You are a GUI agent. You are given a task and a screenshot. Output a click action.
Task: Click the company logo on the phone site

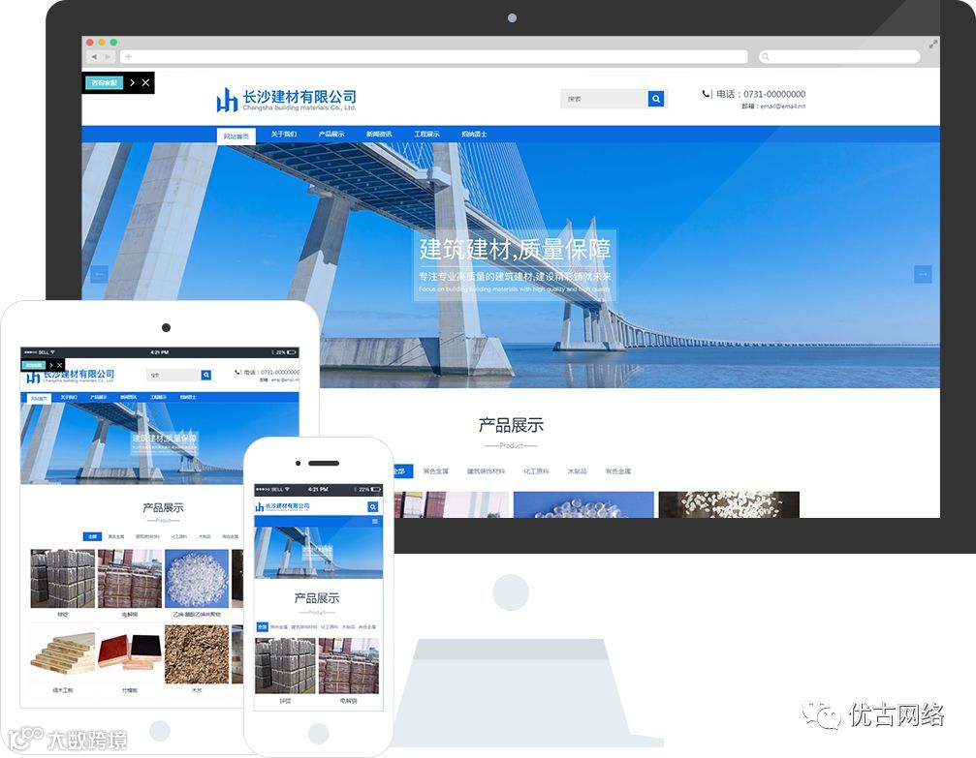282,506
